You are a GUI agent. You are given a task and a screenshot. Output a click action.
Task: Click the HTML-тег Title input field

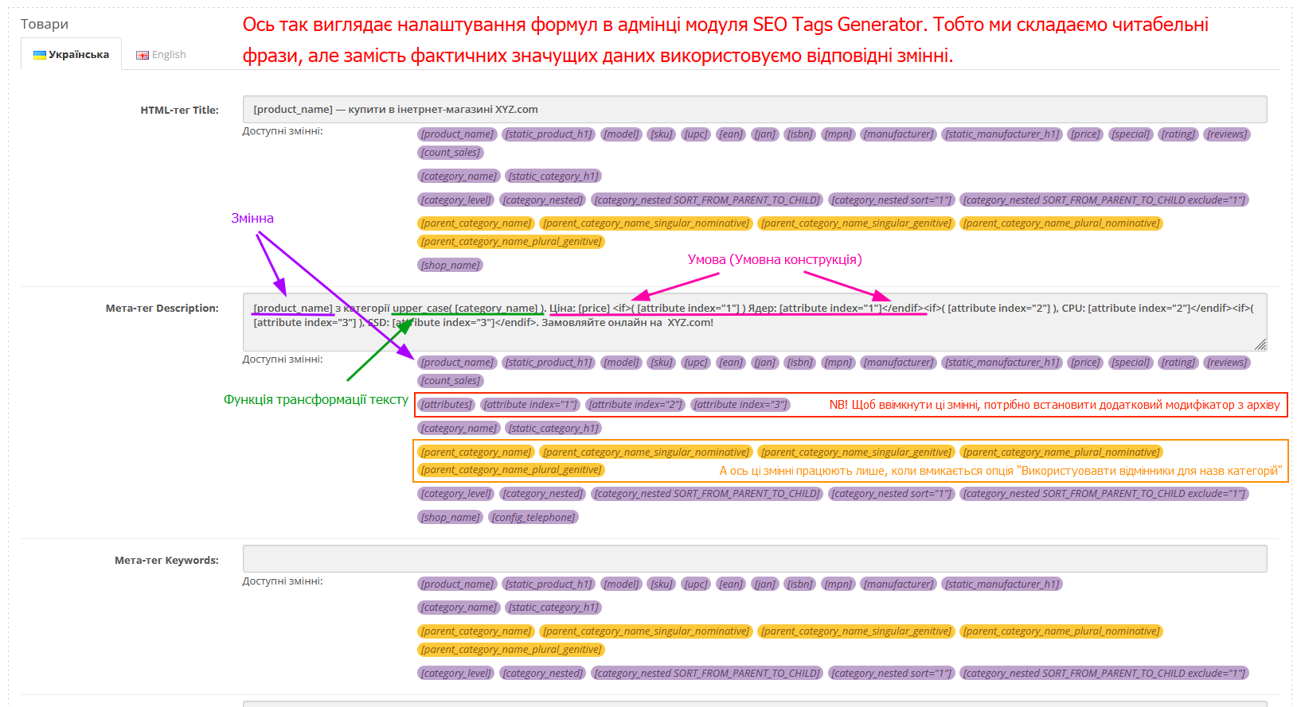(755, 109)
